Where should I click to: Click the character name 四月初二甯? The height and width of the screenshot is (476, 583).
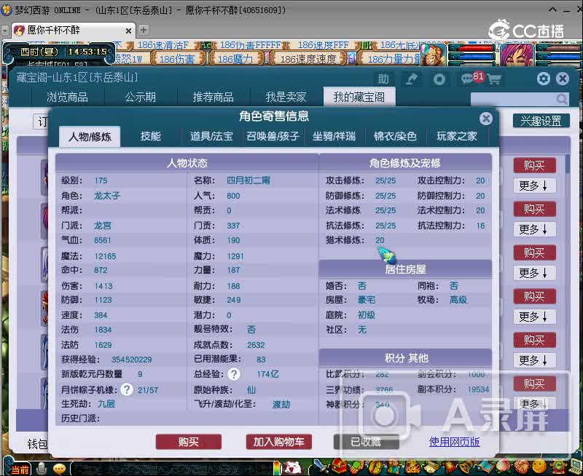pos(249,181)
